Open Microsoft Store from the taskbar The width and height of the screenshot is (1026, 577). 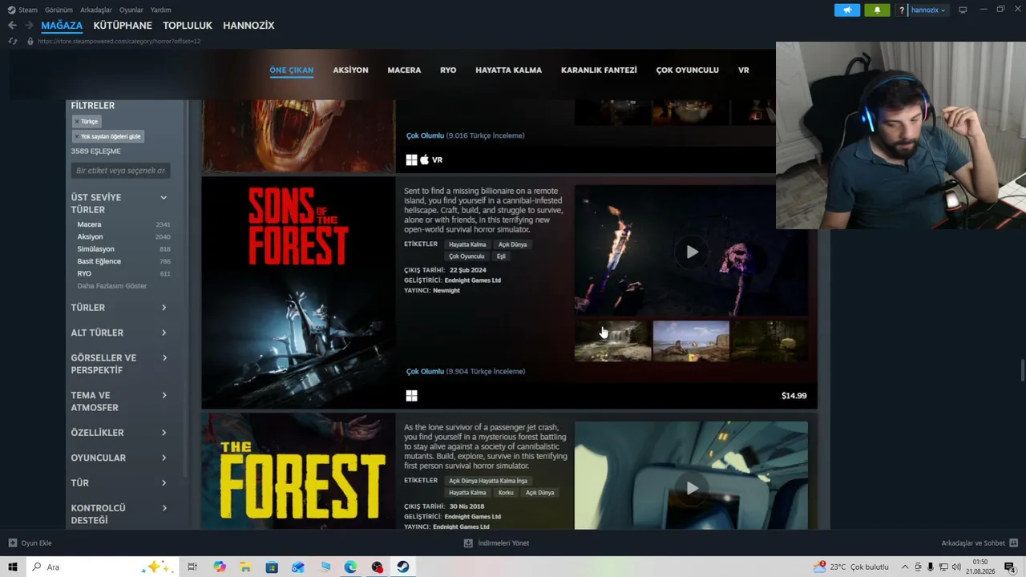coord(272,567)
